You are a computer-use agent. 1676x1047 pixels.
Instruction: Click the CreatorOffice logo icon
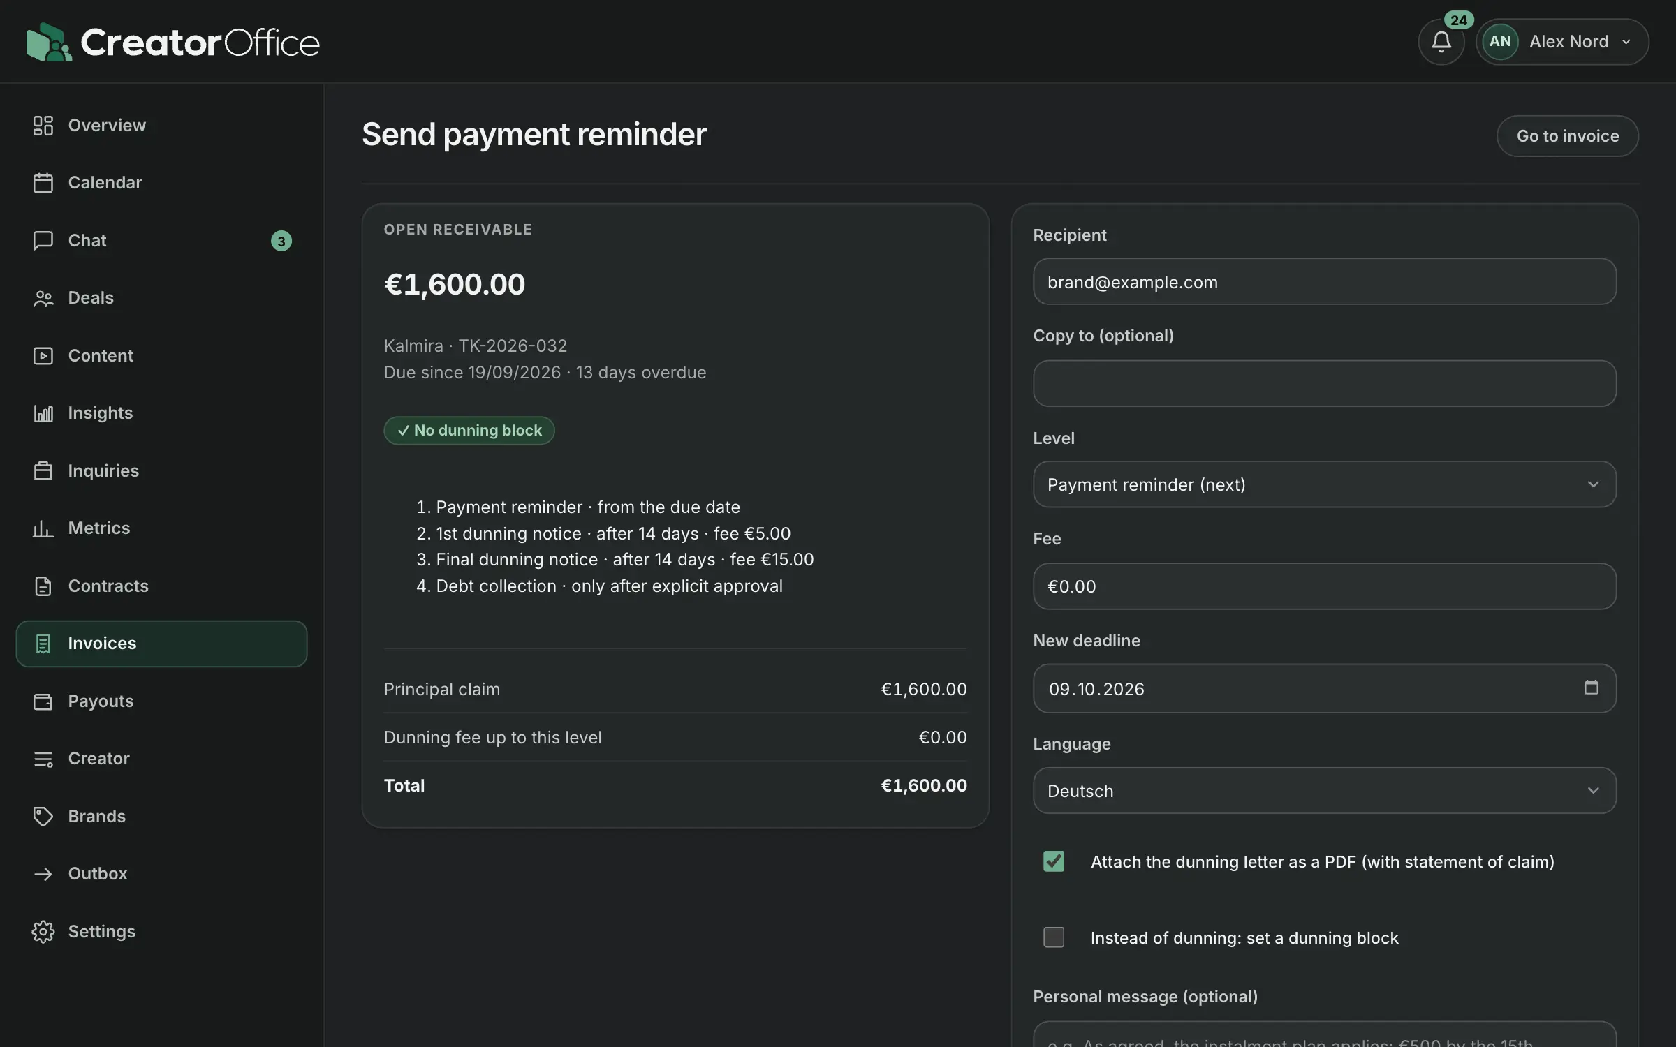click(49, 42)
